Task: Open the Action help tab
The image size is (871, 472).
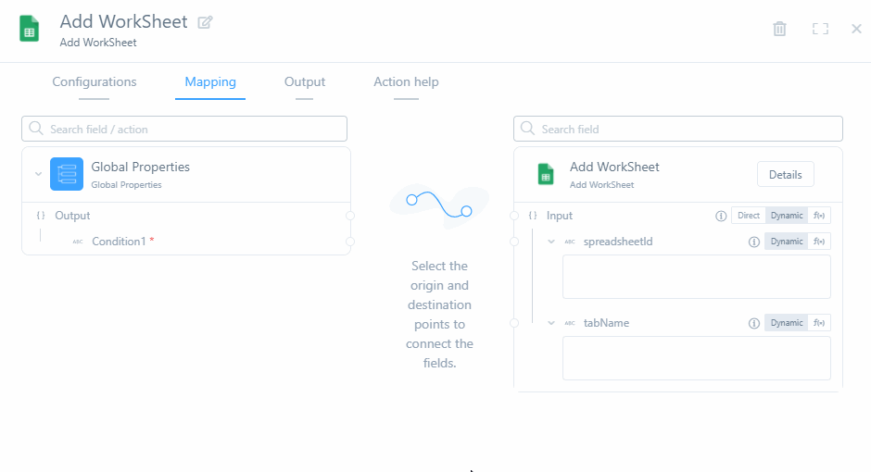Action: [406, 82]
